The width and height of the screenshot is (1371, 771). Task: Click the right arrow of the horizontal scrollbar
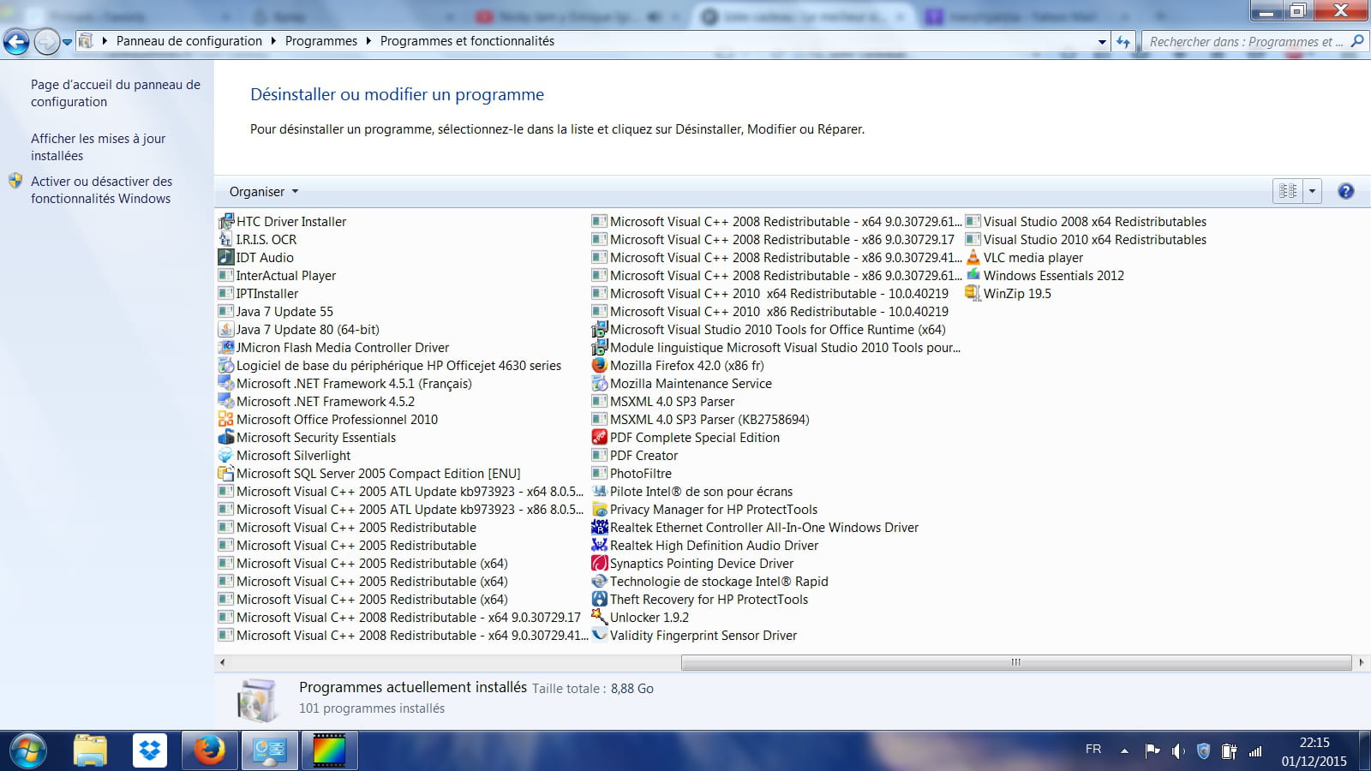pyautogui.click(x=1362, y=662)
